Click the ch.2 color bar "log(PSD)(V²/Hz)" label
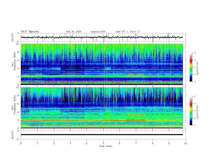The image size is (209, 161). (197, 112)
